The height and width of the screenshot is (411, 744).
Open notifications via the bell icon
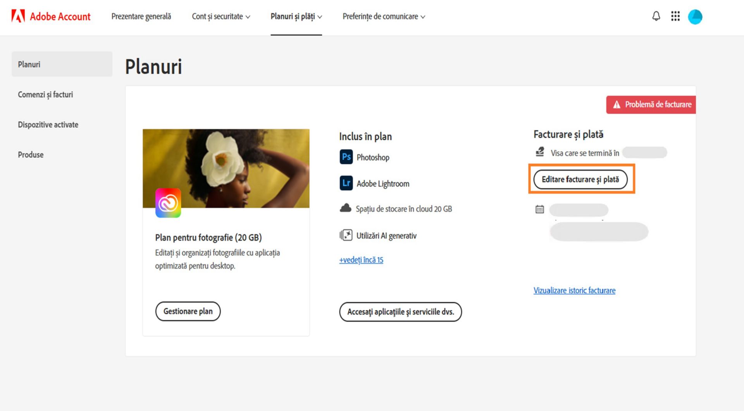[656, 16]
